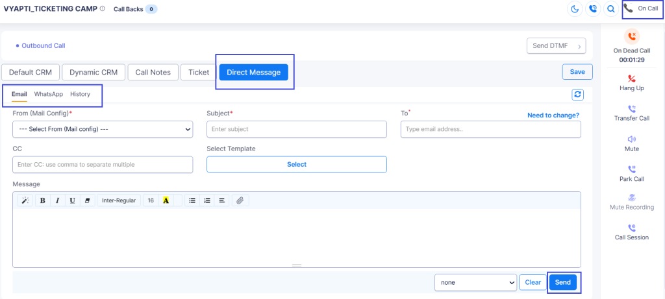Image resolution: width=665 pixels, height=299 pixels.
Task: Click the Call Backs counter badge
Action: pos(151,9)
